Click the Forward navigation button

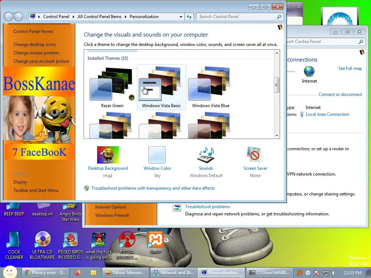coord(18,17)
